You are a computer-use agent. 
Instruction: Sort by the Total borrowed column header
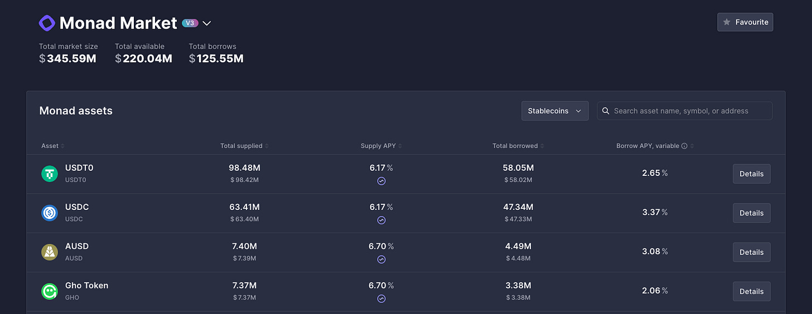(519, 146)
